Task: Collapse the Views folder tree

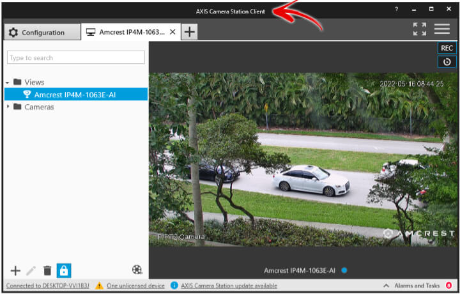Action: pyautogui.click(x=7, y=82)
